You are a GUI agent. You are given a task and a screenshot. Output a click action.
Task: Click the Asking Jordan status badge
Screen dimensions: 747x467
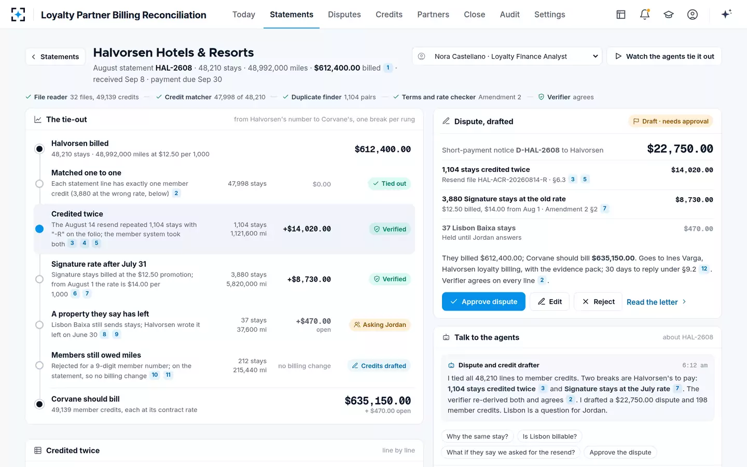point(380,325)
